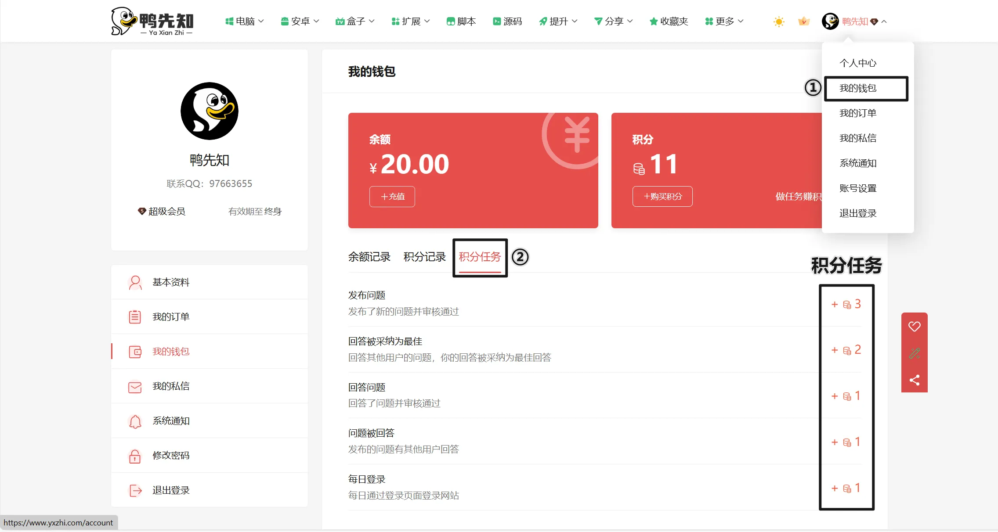Click the puzzle icon next to 扩展

pyautogui.click(x=395, y=21)
